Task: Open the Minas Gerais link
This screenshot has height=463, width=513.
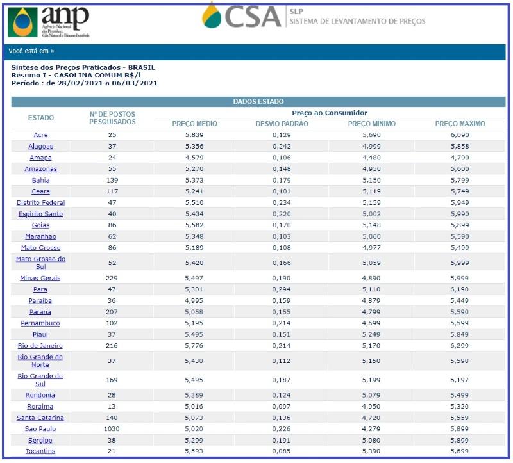Action: click(40, 279)
